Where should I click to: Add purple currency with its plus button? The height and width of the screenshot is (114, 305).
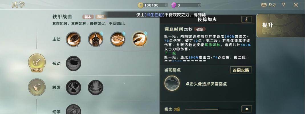pyautogui.click(x=199, y=5)
